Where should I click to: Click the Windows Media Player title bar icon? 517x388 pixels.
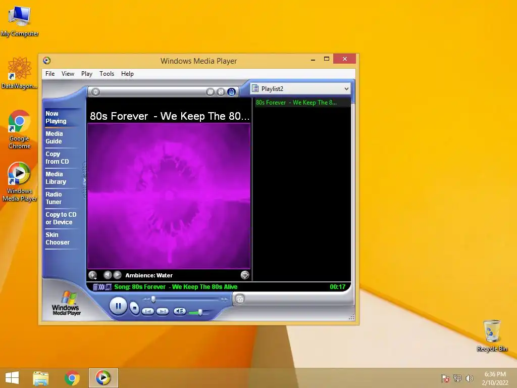(47, 61)
